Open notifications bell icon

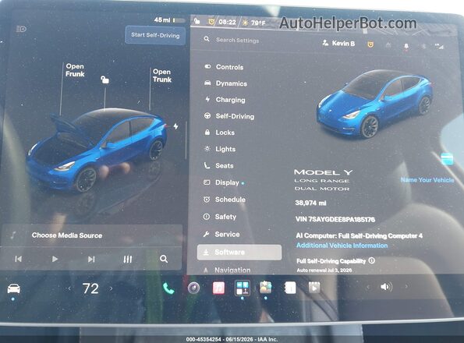[406, 47]
